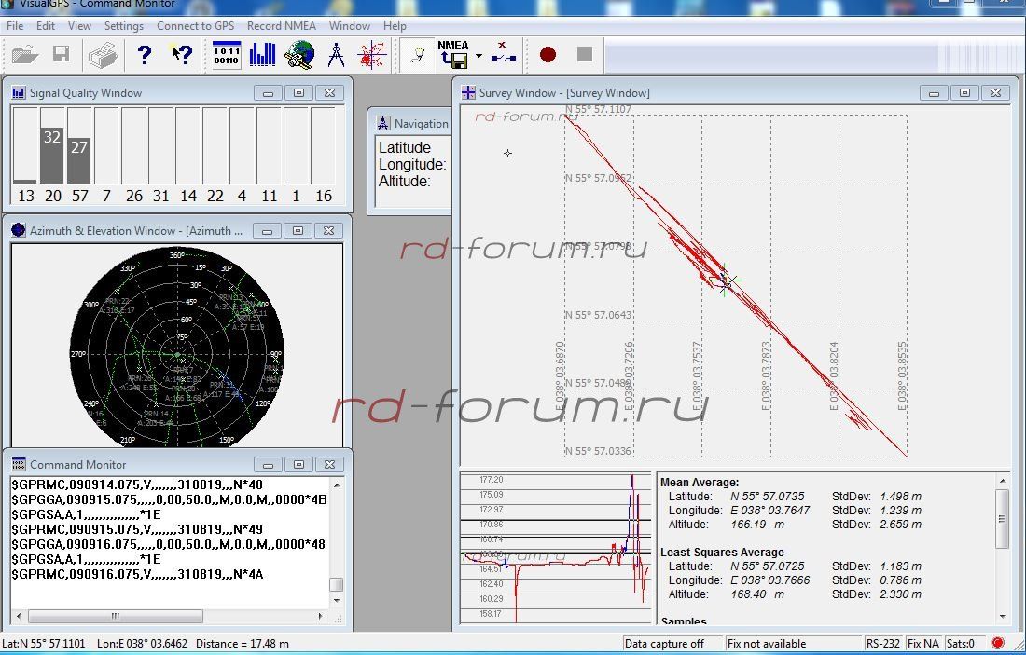1026x655 pixels.
Task: Open the Navigation compass divider icon
Action: click(x=336, y=55)
